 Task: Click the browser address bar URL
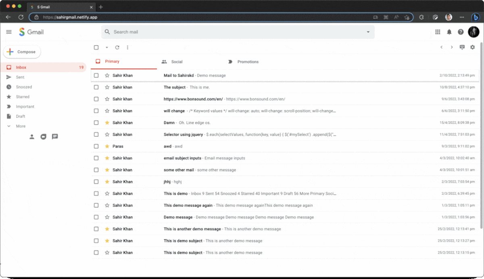tap(70, 17)
